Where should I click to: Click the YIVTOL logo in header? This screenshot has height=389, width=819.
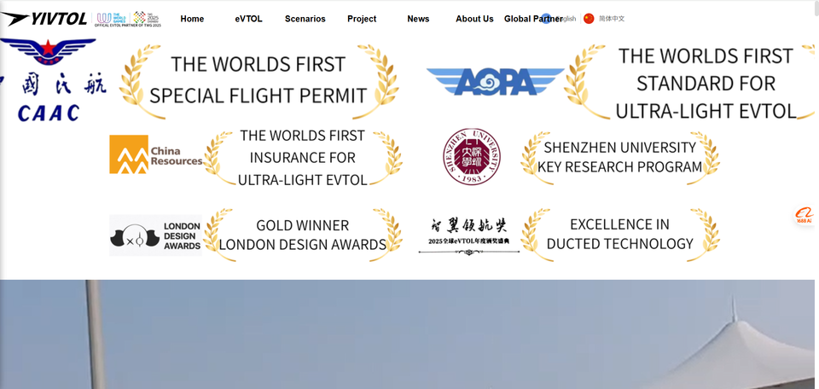(x=44, y=19)
